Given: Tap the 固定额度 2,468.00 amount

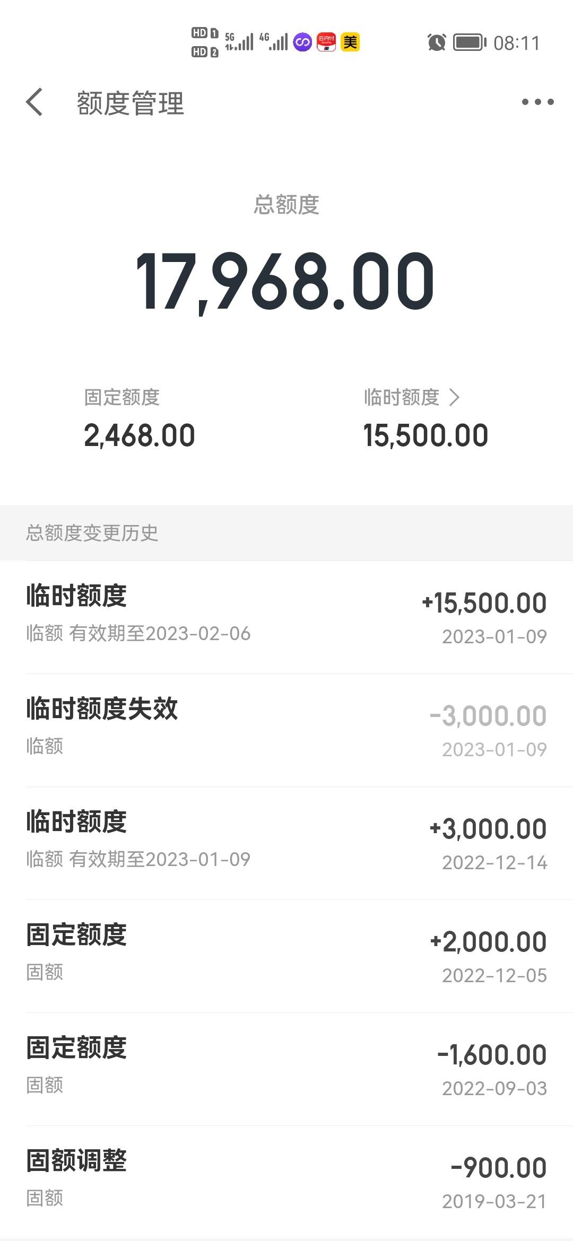Looking at the screenshot, I should 140,435.
